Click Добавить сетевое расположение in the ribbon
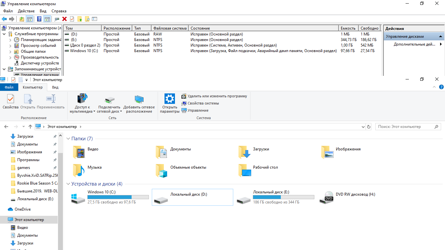This screenshot has height=250, width=445. [139, 104]
